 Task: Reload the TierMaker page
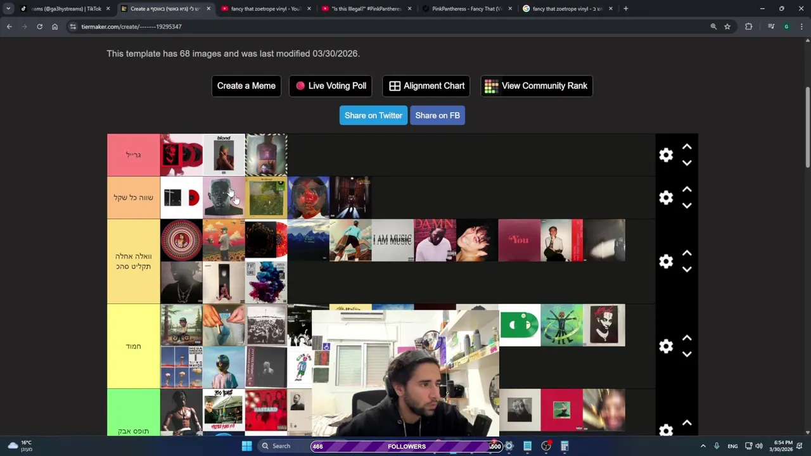coord(39,27)
